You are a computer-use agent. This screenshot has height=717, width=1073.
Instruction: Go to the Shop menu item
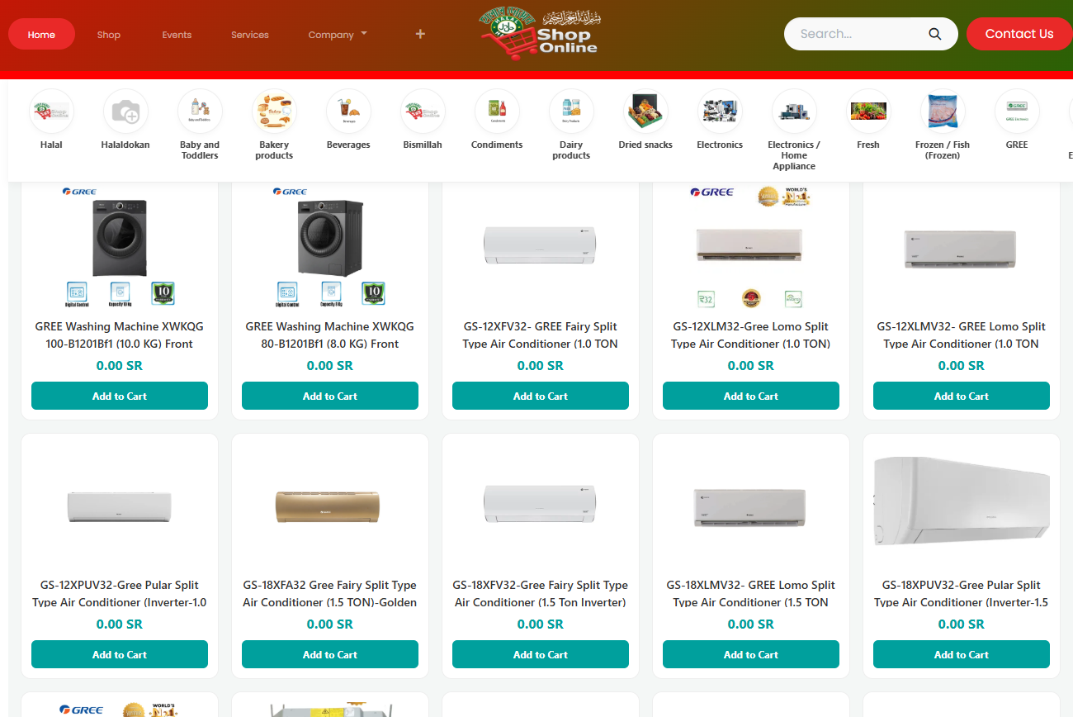[109, 35]
